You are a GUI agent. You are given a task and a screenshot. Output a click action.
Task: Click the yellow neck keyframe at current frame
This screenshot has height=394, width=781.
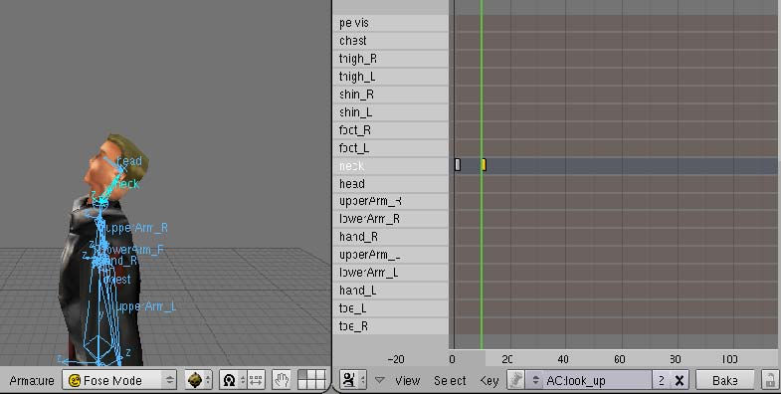coord(484,165)
